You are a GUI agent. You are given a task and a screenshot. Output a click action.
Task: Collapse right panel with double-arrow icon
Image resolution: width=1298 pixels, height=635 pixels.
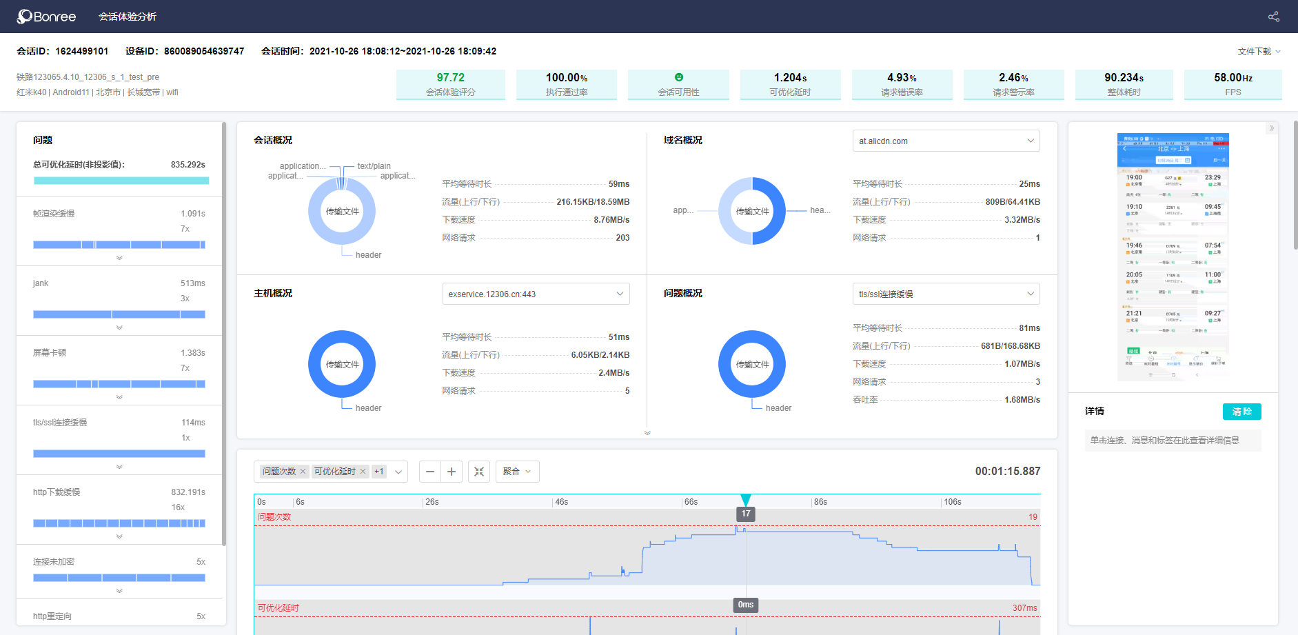(x=1271, y=128)
